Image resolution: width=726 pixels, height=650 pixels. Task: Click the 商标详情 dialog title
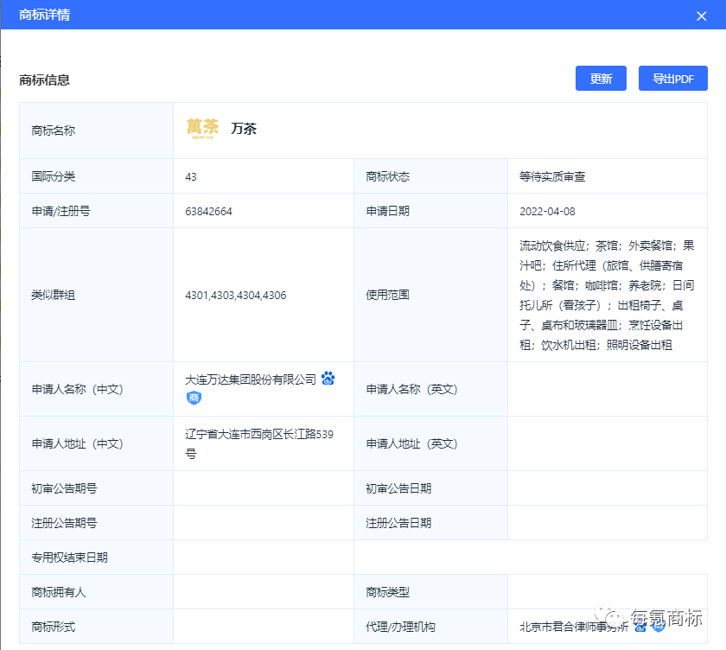44,15
